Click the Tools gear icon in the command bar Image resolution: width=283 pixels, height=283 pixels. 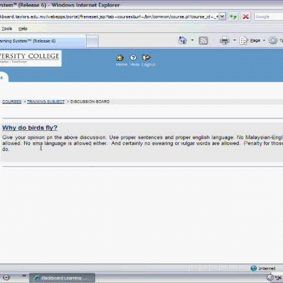(x=273, y=41)
